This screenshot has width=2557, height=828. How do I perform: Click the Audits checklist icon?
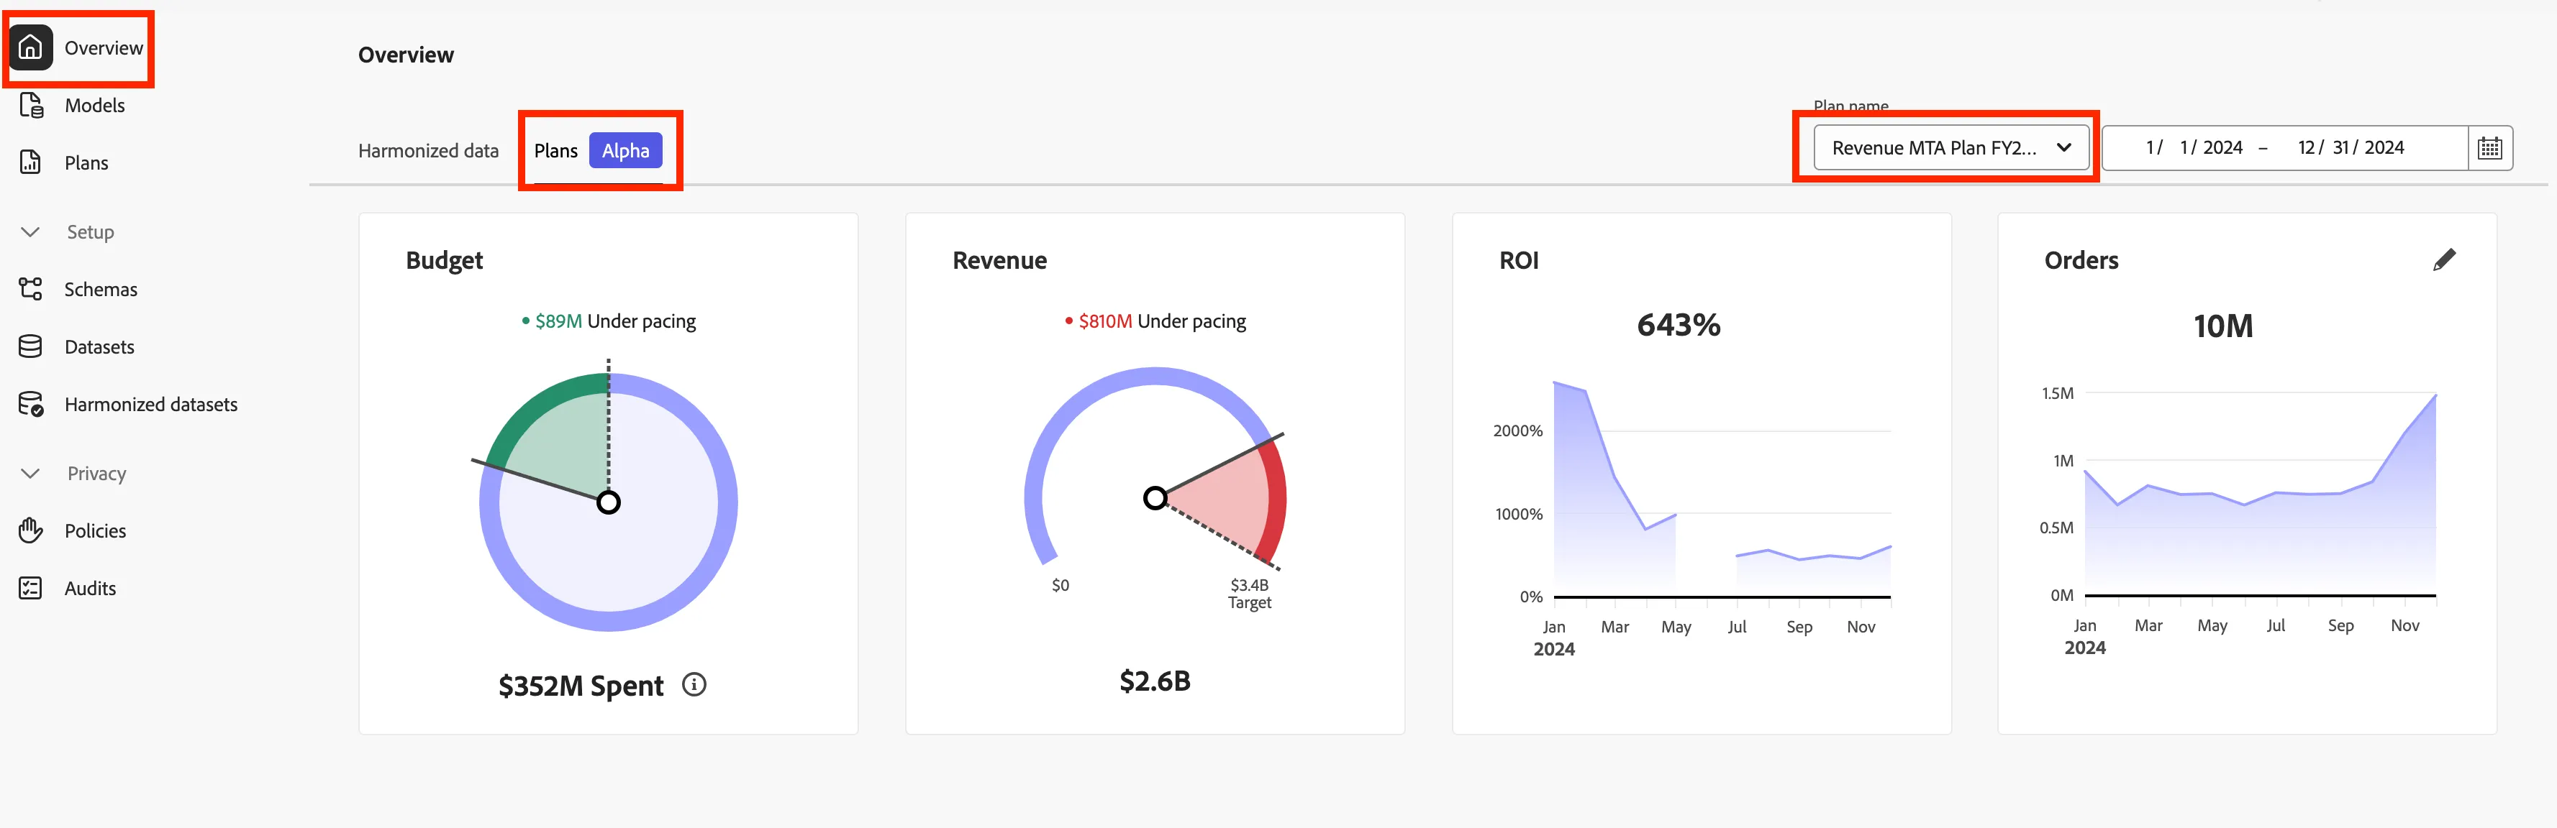pyautogui.click(x=31, y=588)
